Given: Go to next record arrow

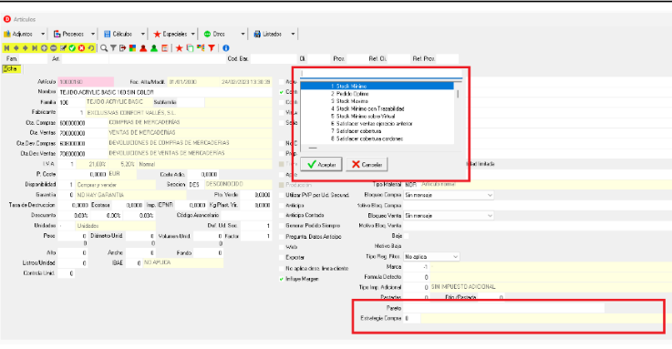Looking at the screenshot, I should point(26,48).
